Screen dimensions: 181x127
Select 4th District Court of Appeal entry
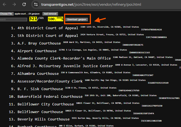[48, 28]
